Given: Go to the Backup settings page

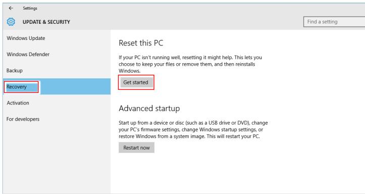Looking at the screenshot, I should point(15,71).
